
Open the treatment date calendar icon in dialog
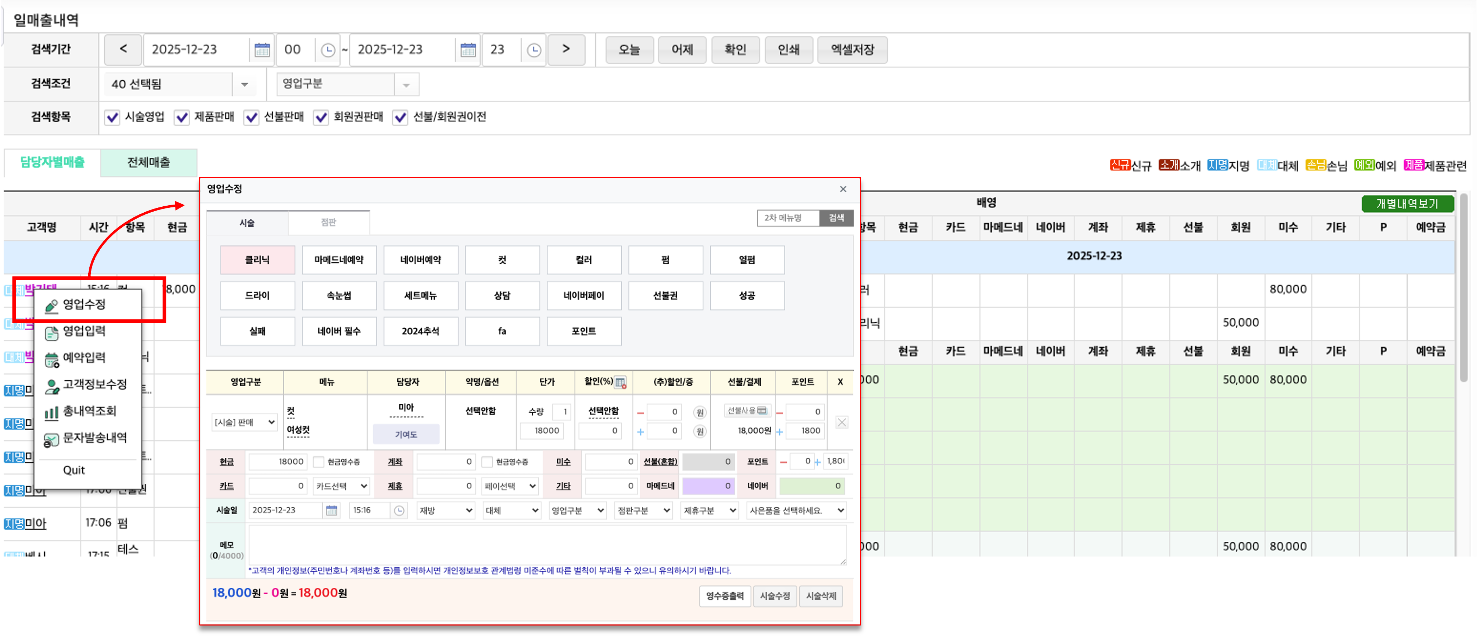(x=331, y=510)
